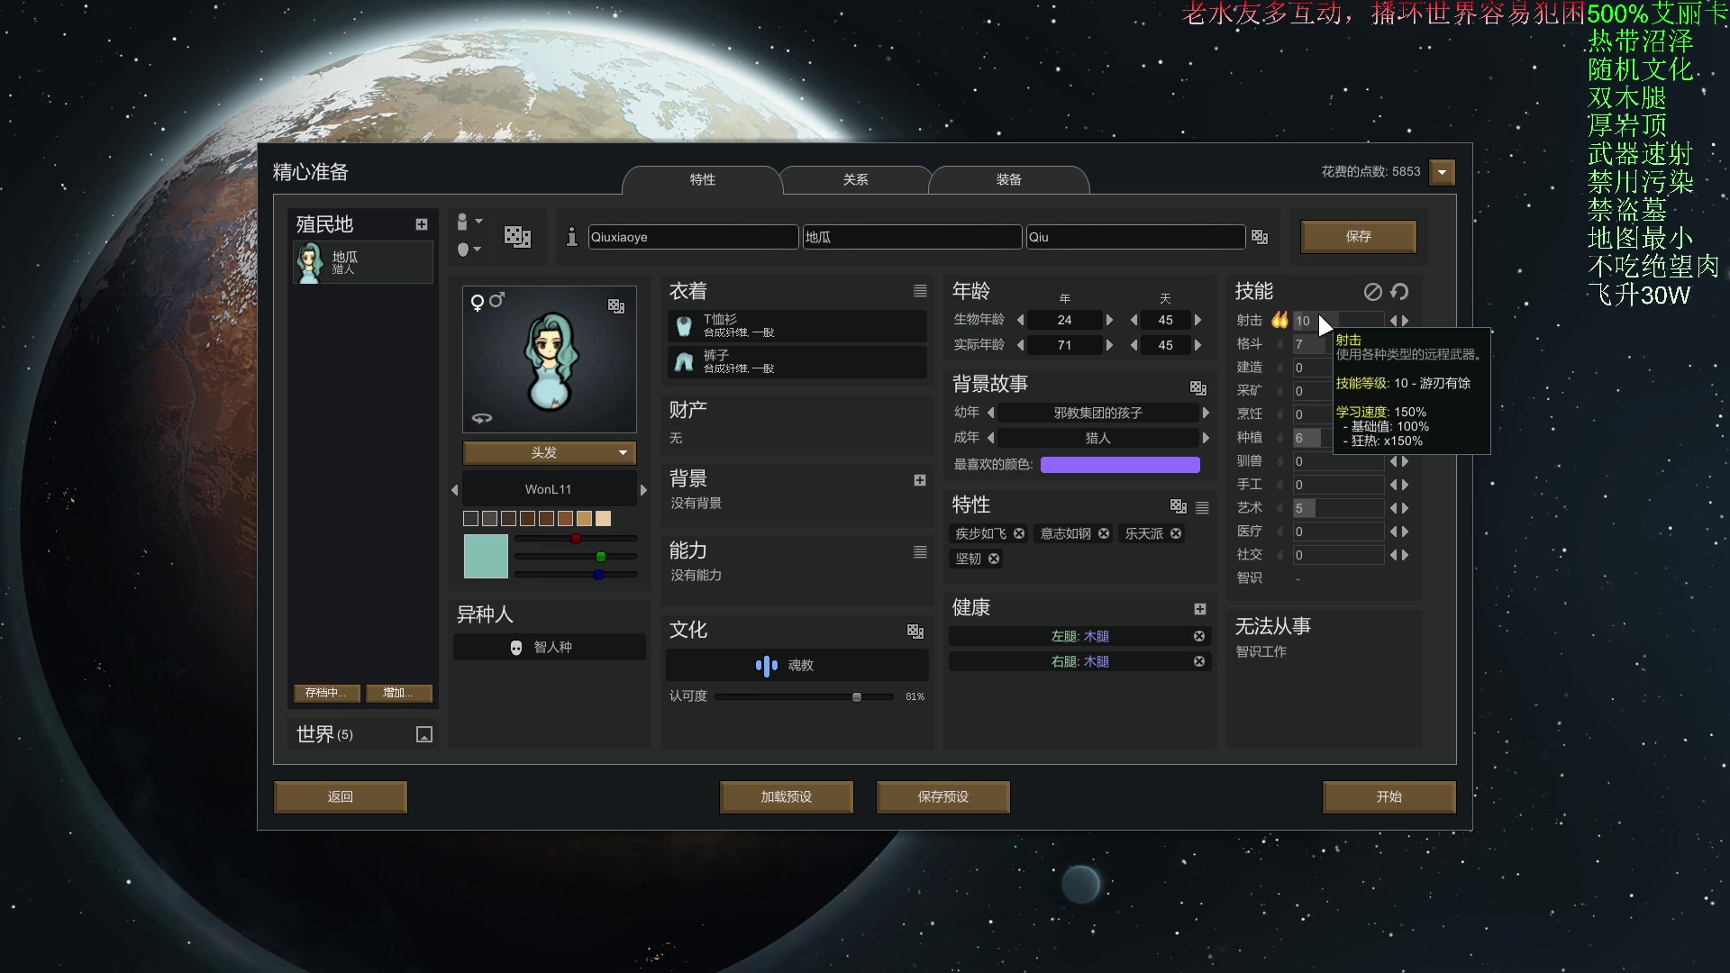
Task: Click the teal hair color preview swatch
Action: [x=486, y=556]
